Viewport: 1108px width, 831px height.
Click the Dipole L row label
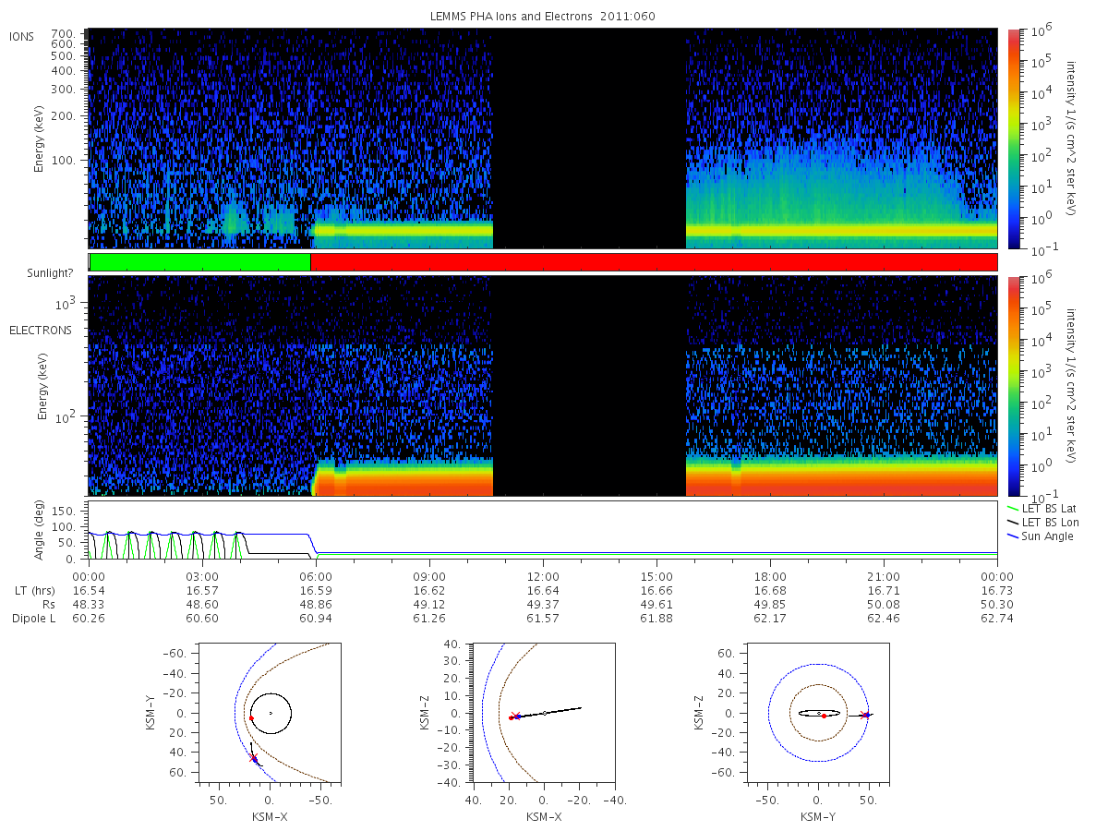(x=33, y=619)
